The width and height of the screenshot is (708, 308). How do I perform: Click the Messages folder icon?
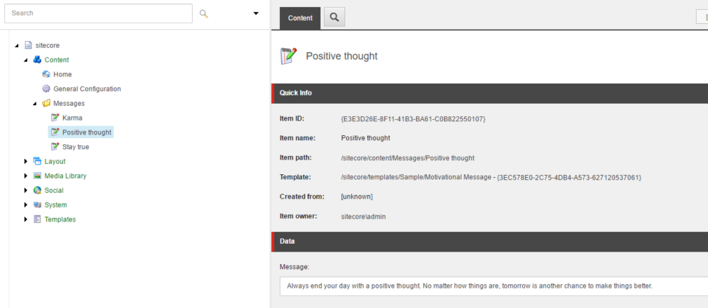(x=46, y=103)
